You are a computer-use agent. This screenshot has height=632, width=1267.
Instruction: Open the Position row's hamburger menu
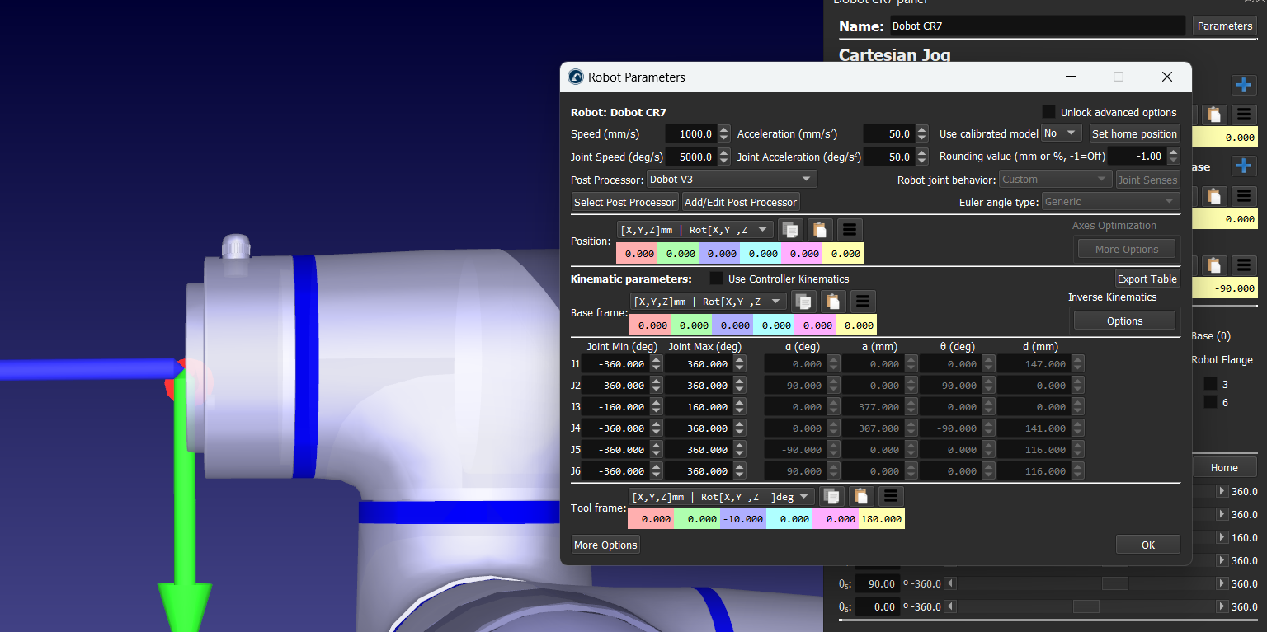(850, 230)
